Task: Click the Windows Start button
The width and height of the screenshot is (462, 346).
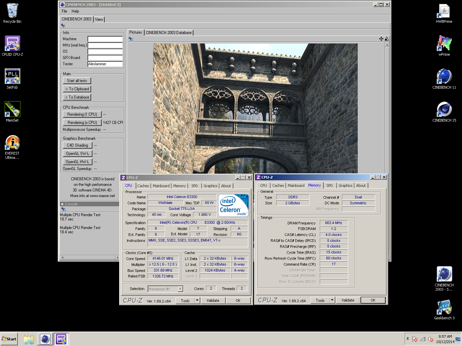Action: (9, 339)
